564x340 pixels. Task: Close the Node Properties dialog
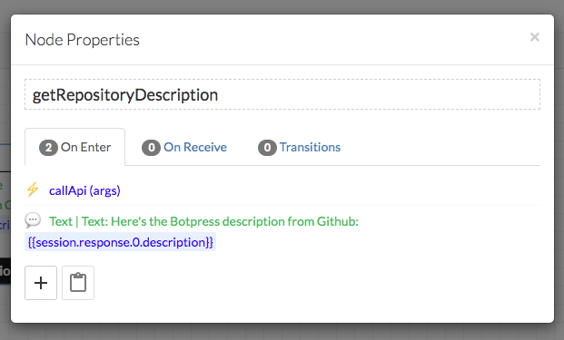(x=535, y=37)
